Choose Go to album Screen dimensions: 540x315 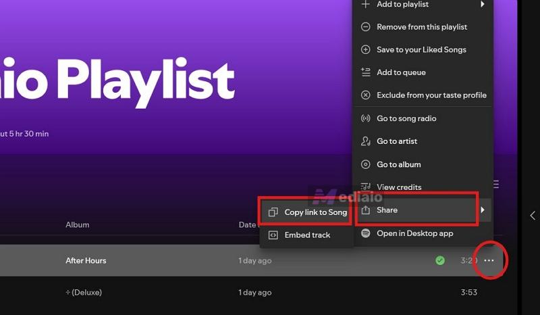423,164
